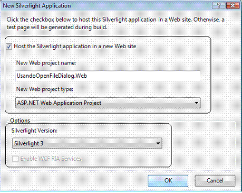Screen dimensions: 242x193
Task: Open the New Web project type dropdown
Action: pyautogui.click(x=108, y=103)
